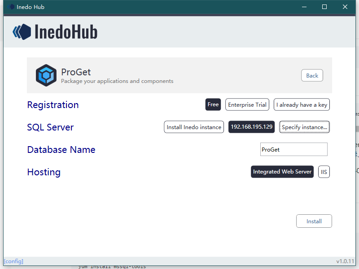Choose Install Inedo instance for SQL Server

(194, 127)
